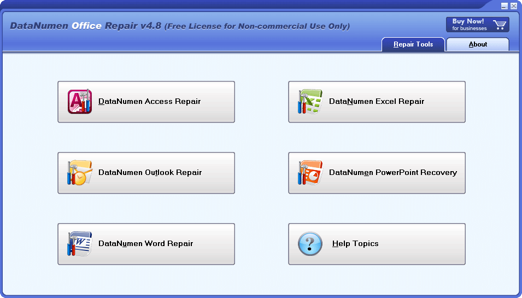Open DataNumen PowerPoint Recovery

click(x=392, y=173)
